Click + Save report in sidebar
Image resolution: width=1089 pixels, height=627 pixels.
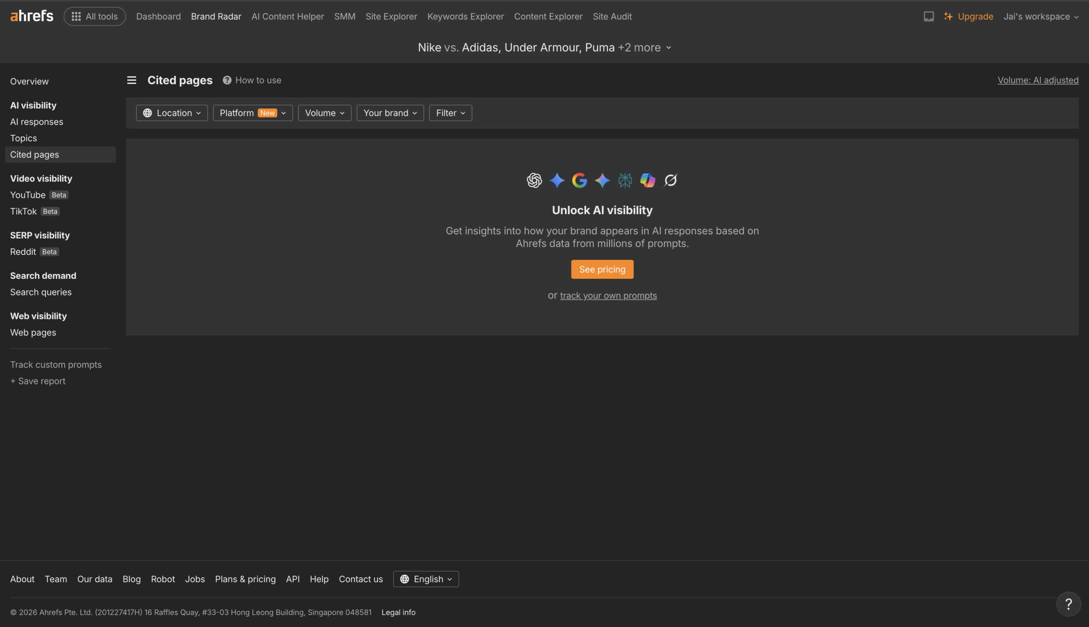pyautogui.click(x=38, y=381)
